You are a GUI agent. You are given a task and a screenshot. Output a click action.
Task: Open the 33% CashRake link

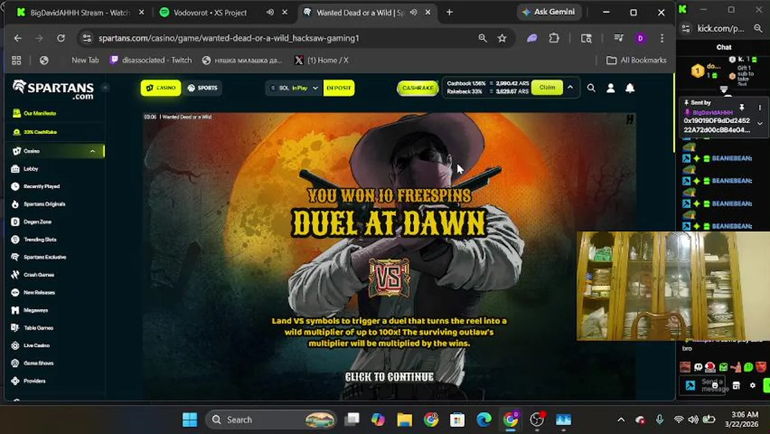[x=40, y=132]
